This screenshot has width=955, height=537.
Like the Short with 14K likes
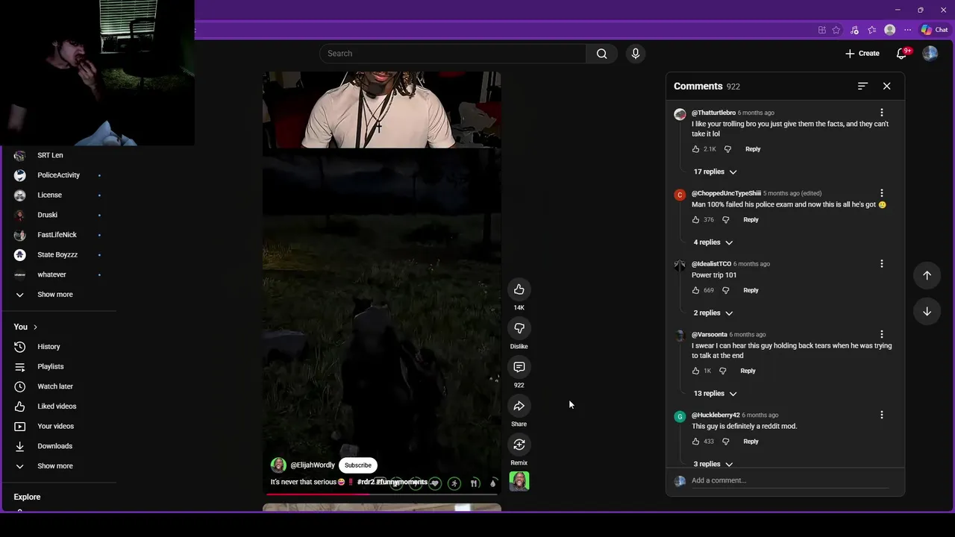point(519,289)
